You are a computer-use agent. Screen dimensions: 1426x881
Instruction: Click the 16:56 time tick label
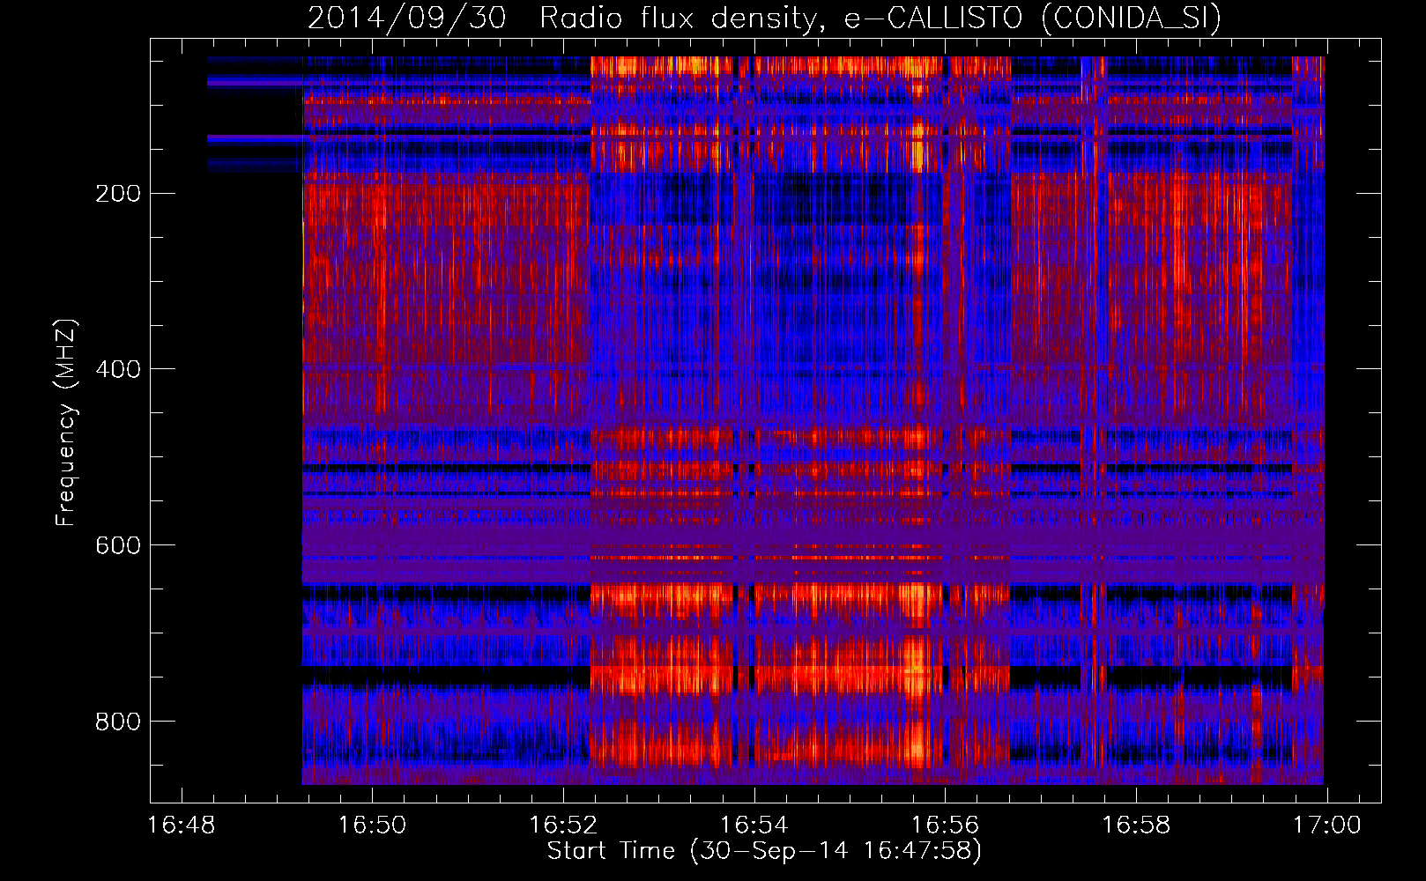pos(945,825)
